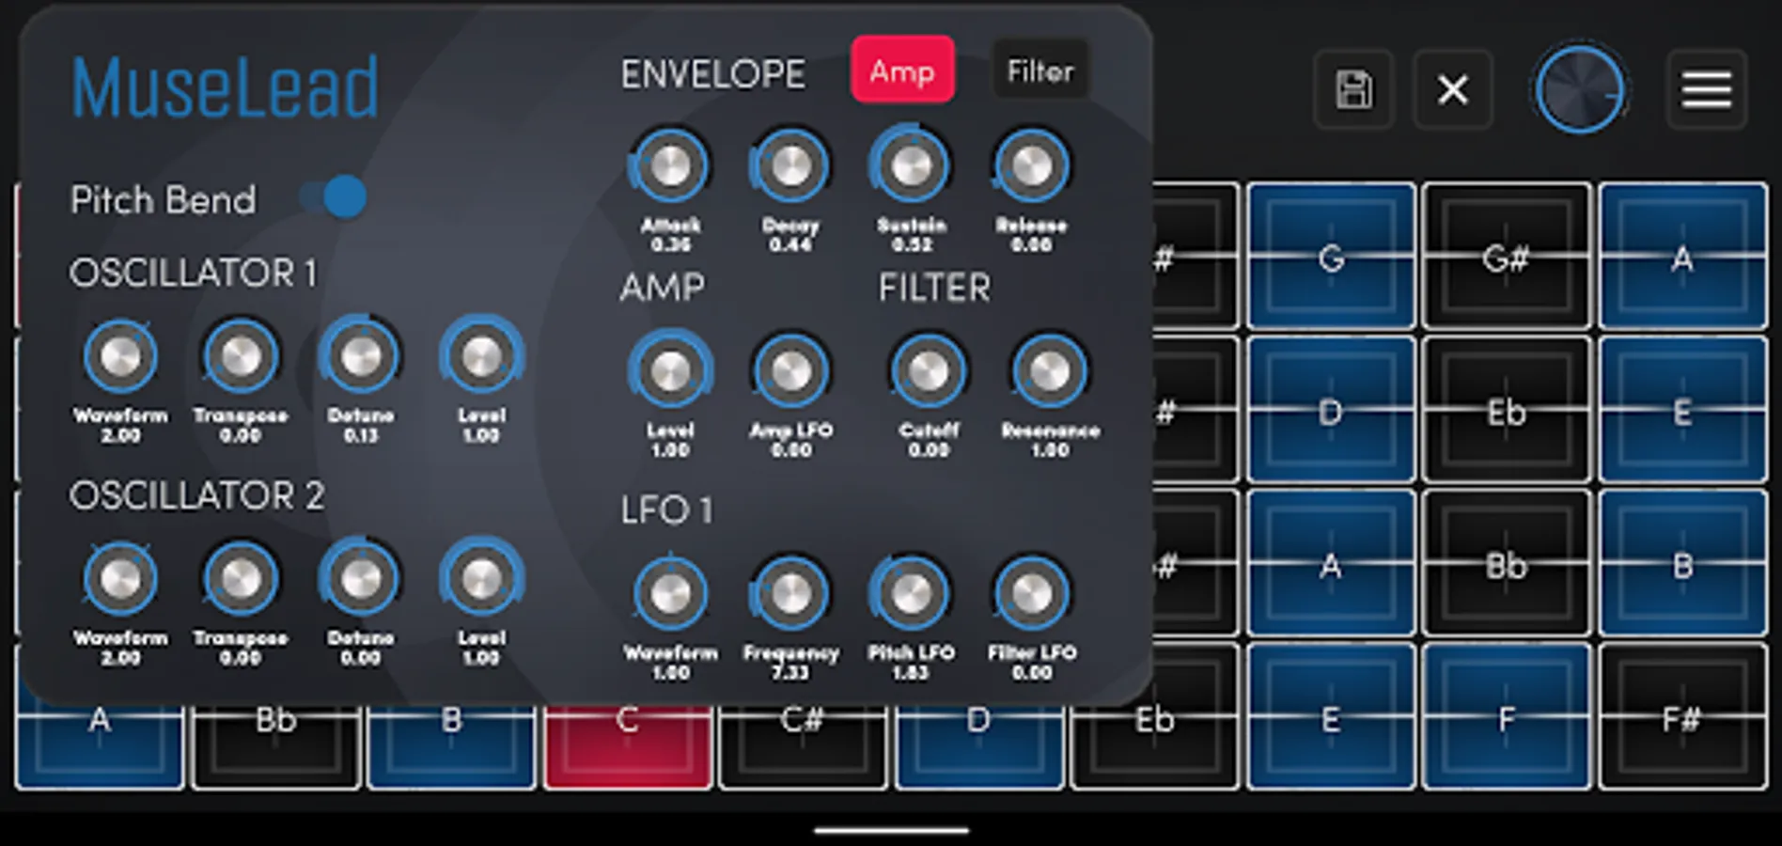1782x846 pixels.
Task: Click the Oscillator 1 Level knob
Action: point(481,356)
